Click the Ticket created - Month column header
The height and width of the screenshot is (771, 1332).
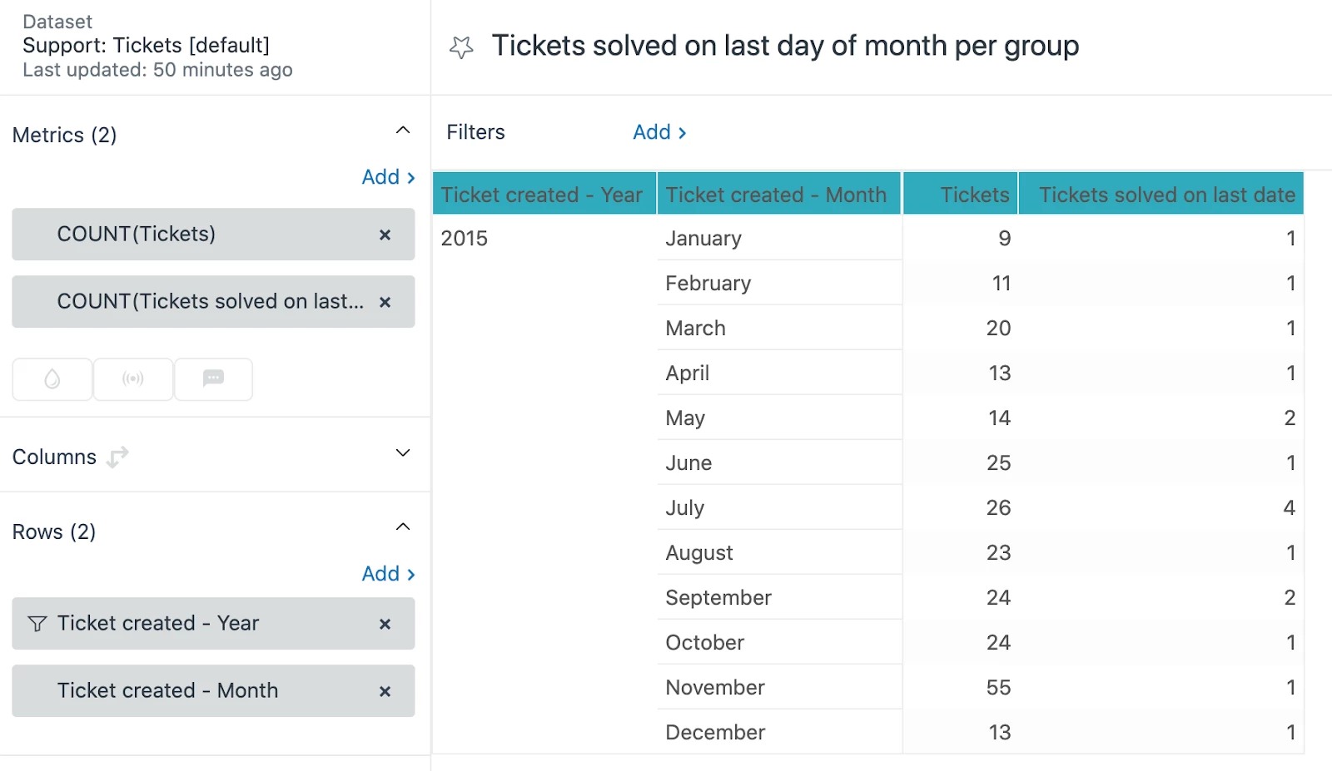(776, 195)
